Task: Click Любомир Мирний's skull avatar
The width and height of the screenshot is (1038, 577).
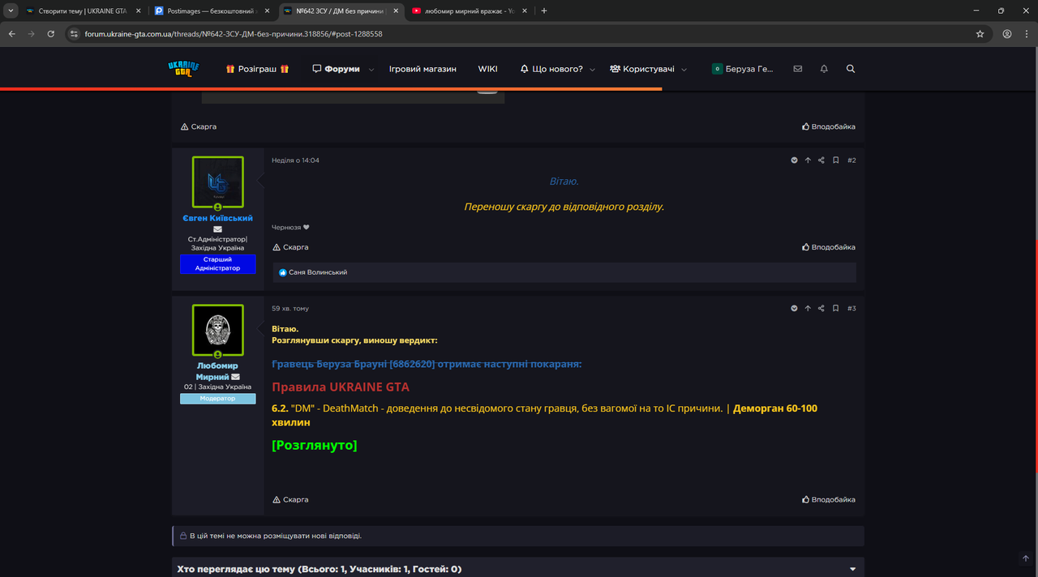Action: tap(217, 331)
